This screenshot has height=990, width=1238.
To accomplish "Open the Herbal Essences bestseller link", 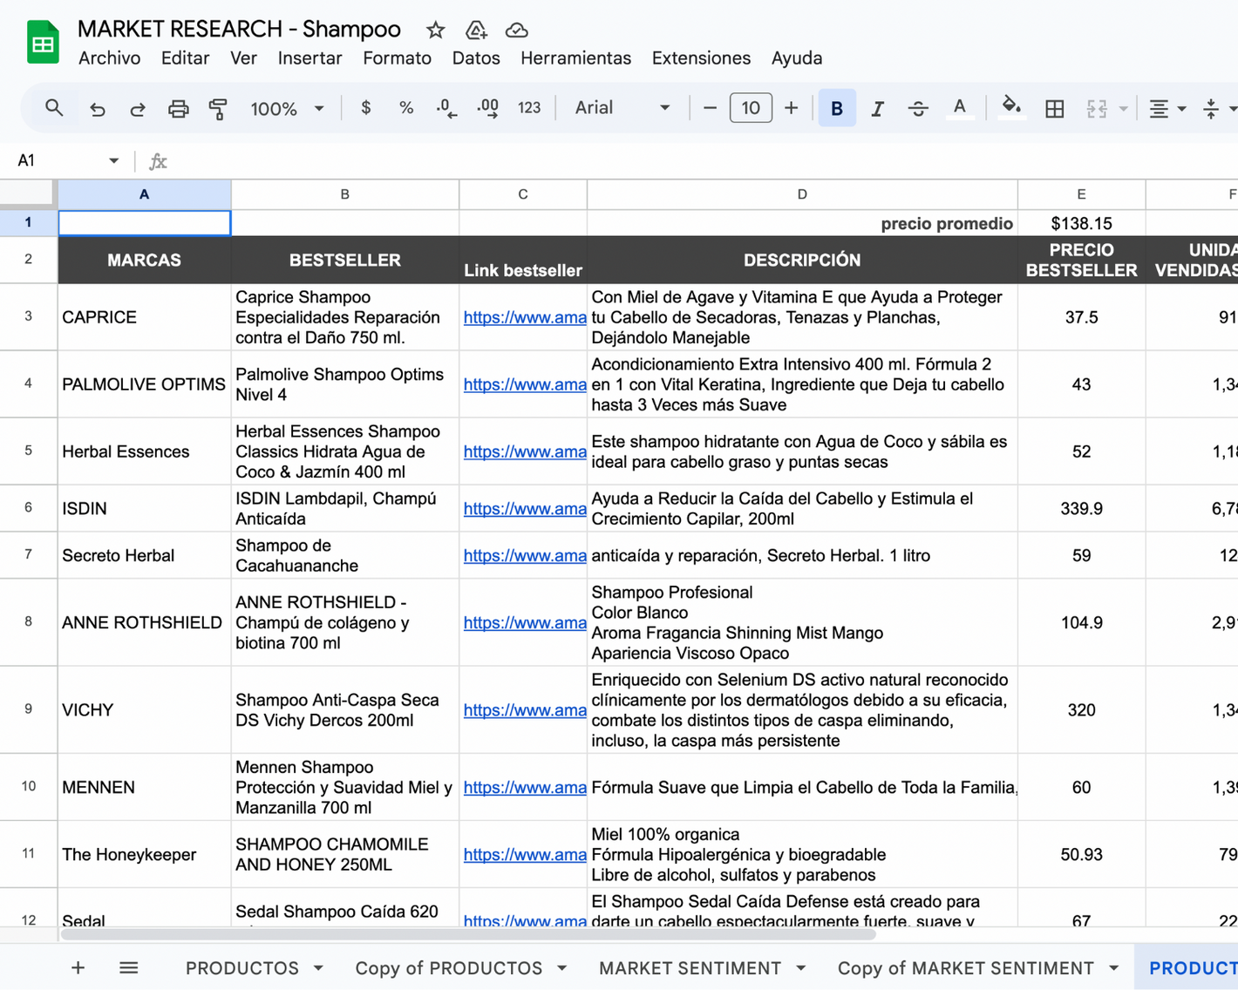I will click(x=524, y=452).
